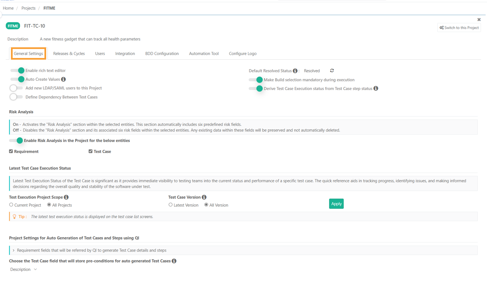Screen dimensions: 487x290
Task: Select the Current Project radio button
Action: [11, 205]
